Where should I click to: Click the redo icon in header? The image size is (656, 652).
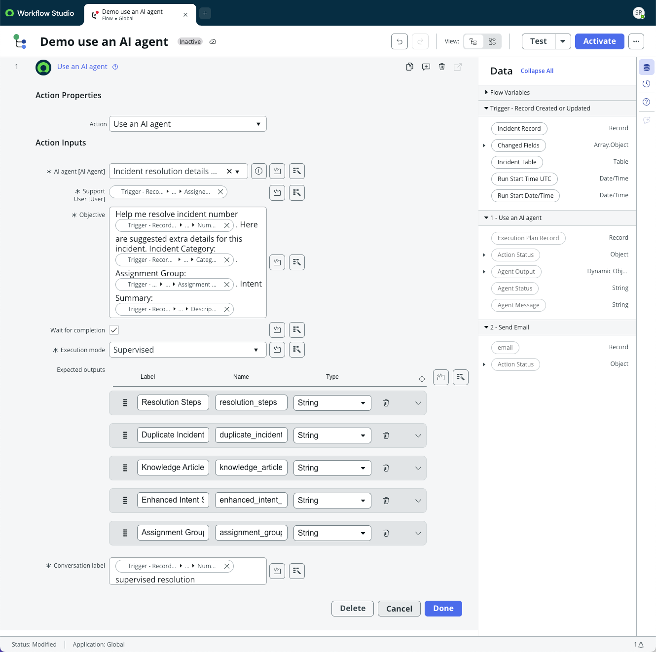[x=420, y=41]
